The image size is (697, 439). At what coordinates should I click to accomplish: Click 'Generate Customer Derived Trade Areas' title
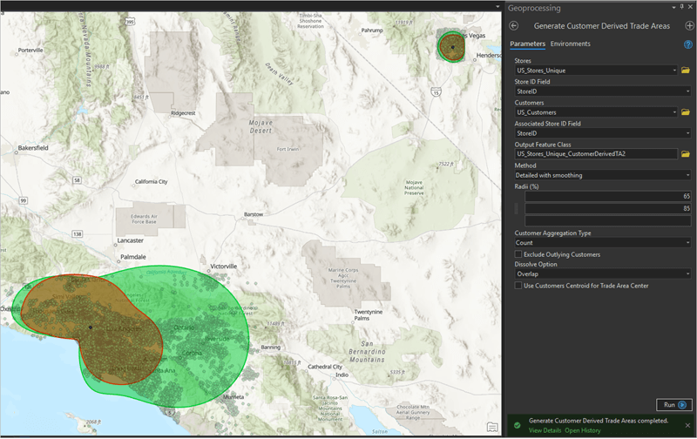(601, 26)
